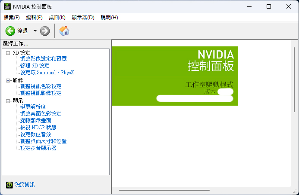Click the NVIDIA Control Panel title bar icon
The image size is (299, 195).
7,6
